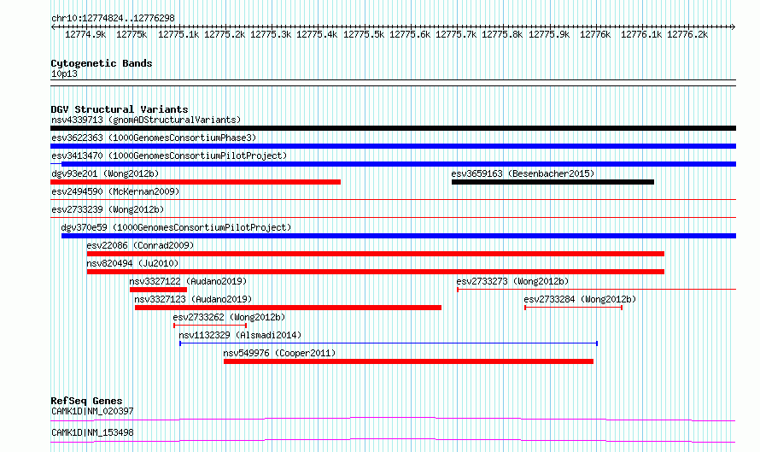This screenshot has width=760, height=452.
Task: Select the dgv370e59 blue variant bar
Action: coord(399,236)
